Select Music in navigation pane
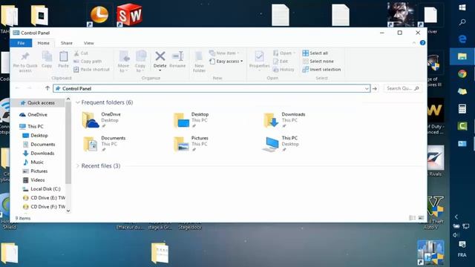475x267 pixels. coord(33,162)
